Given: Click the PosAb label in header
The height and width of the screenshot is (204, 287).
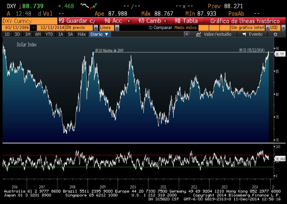Looking at the screenshot, I should point(236,14).
